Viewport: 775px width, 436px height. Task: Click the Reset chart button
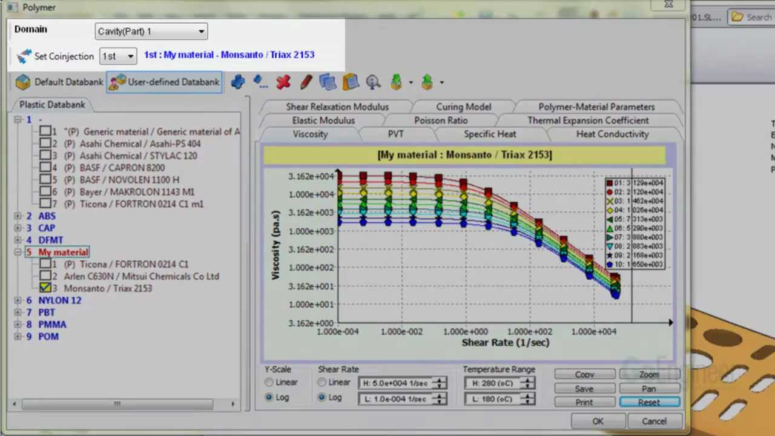click(649, 402)
